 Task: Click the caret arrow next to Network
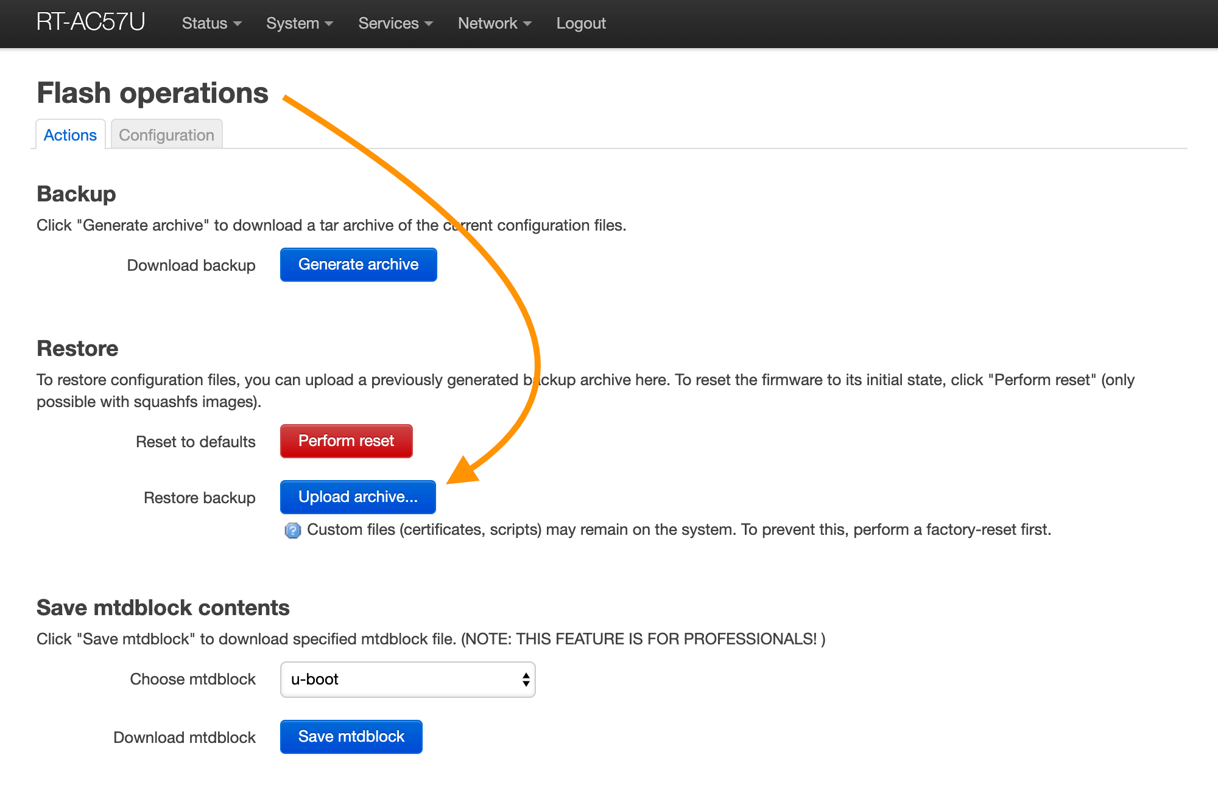pos(527,24)
